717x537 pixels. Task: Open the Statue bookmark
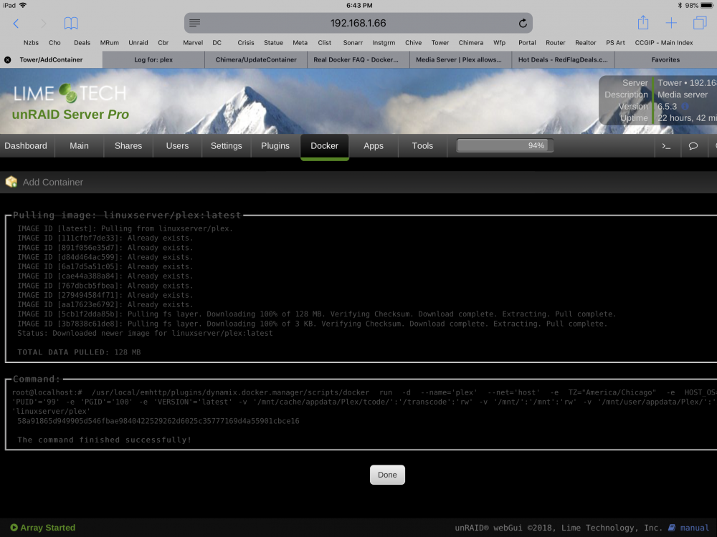(x=273, y=42)
